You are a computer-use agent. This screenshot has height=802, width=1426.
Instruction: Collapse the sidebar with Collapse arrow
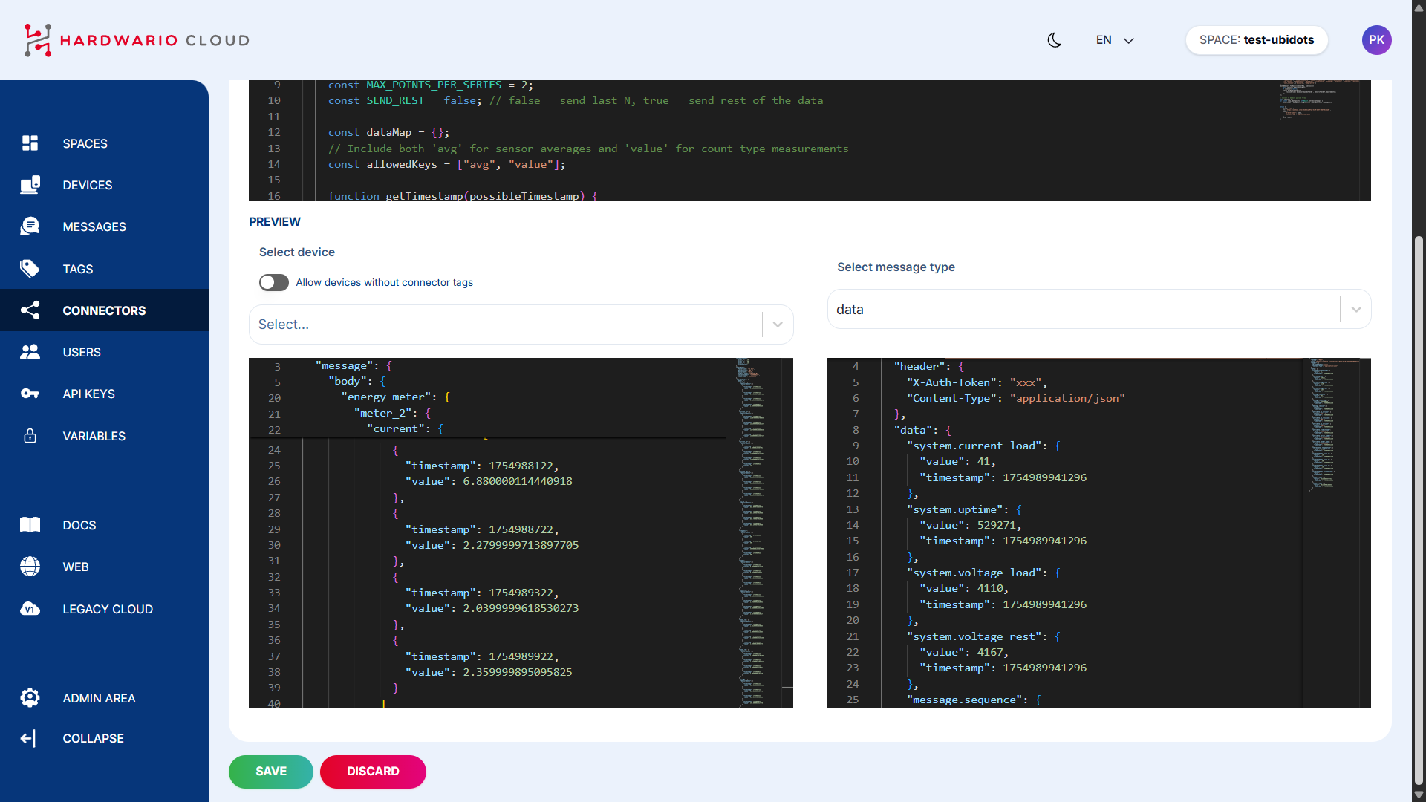(x=28, y=738)
